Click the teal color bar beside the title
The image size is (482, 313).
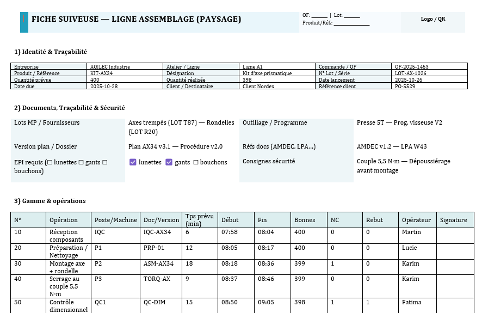[x=24, y=22]
